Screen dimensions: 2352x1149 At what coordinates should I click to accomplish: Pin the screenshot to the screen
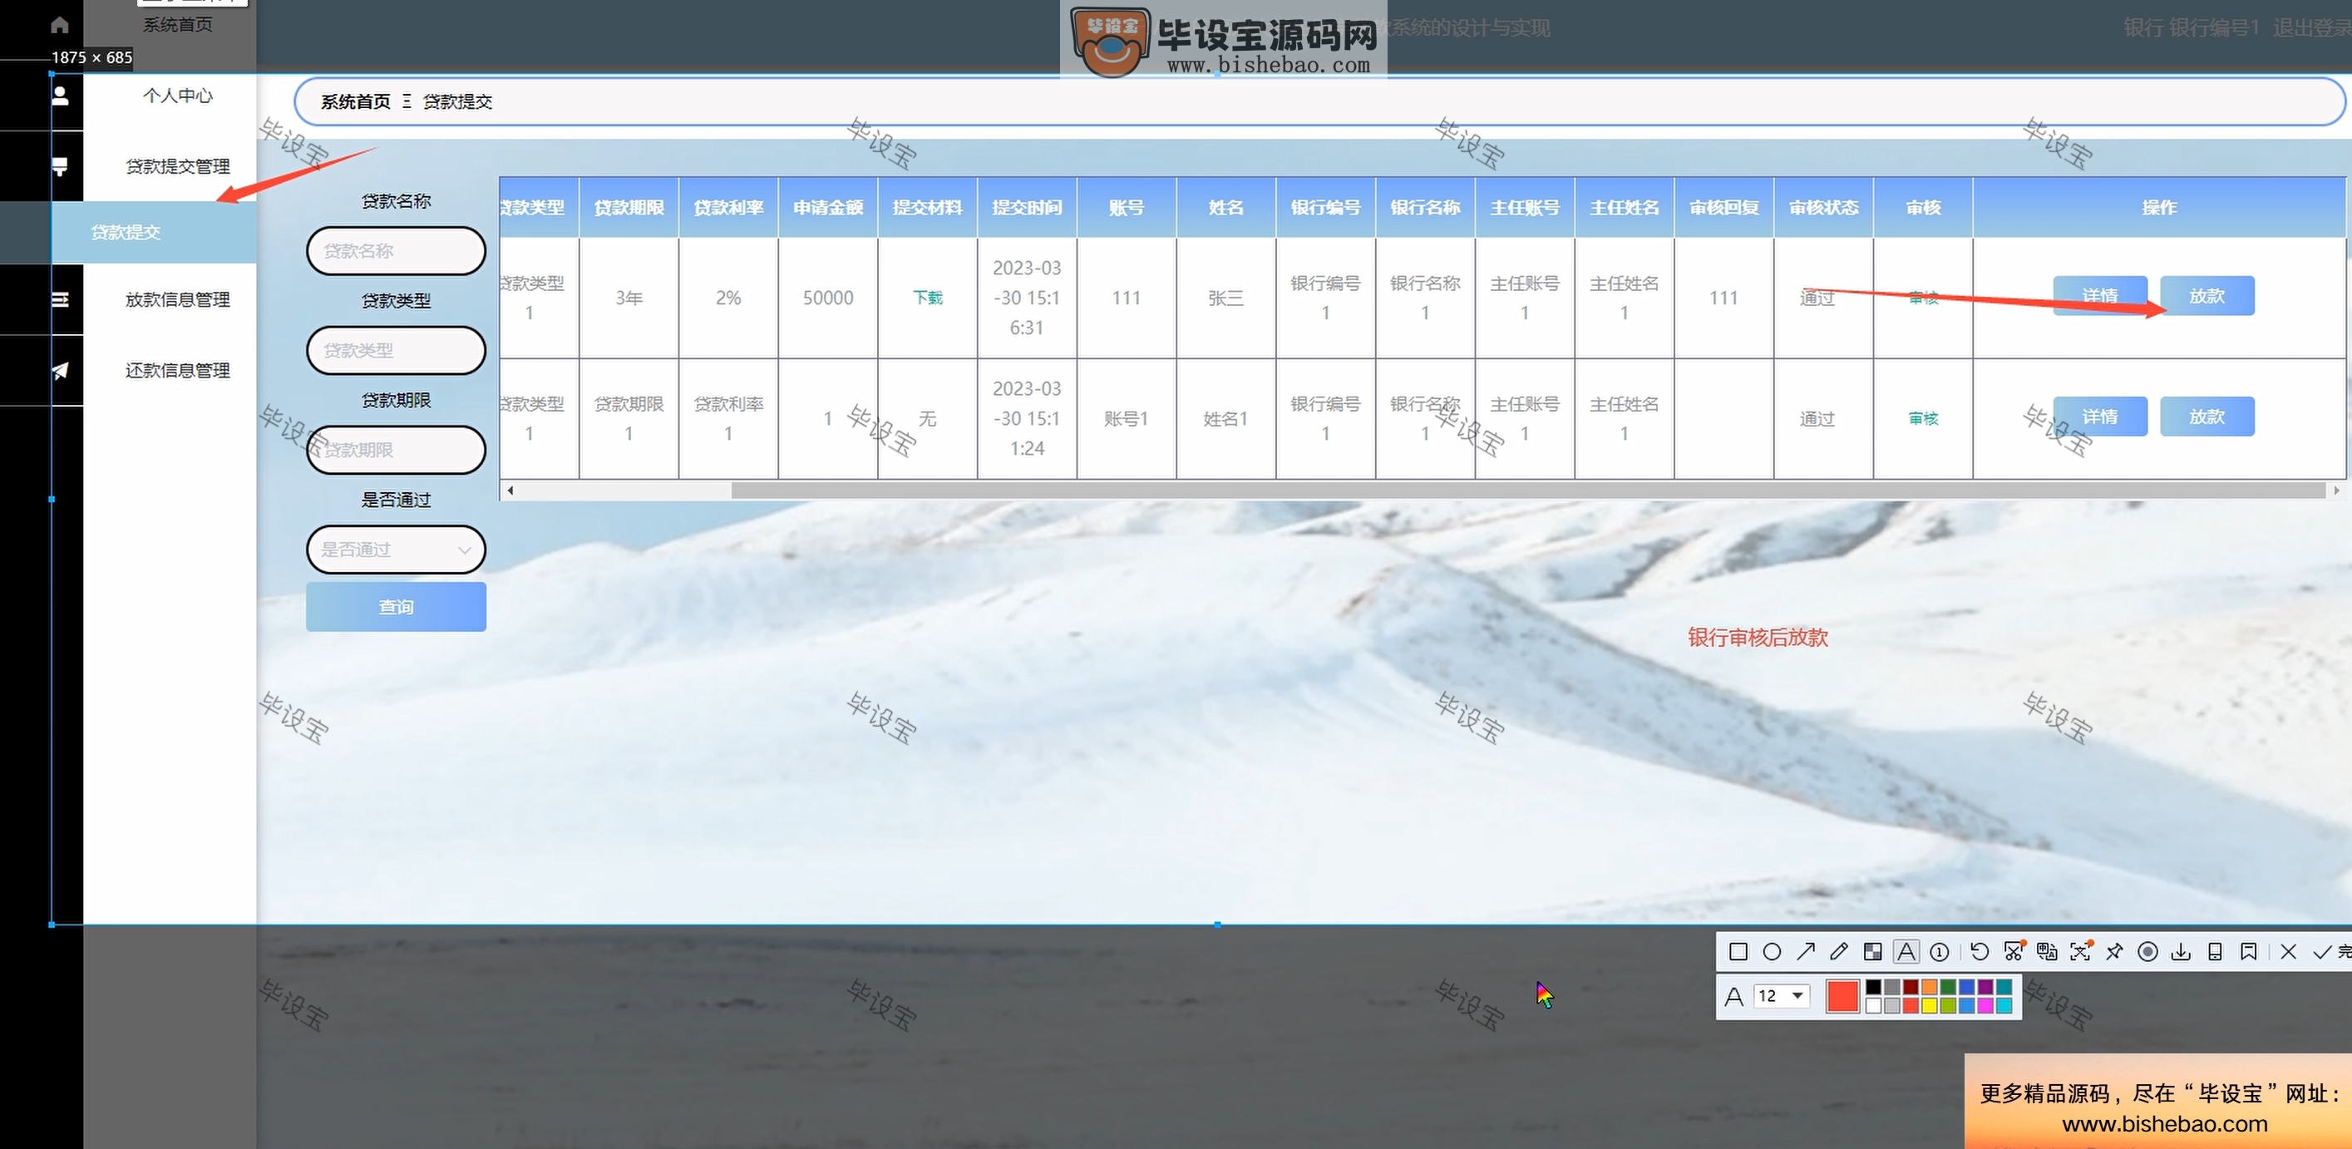[2114, 952]
